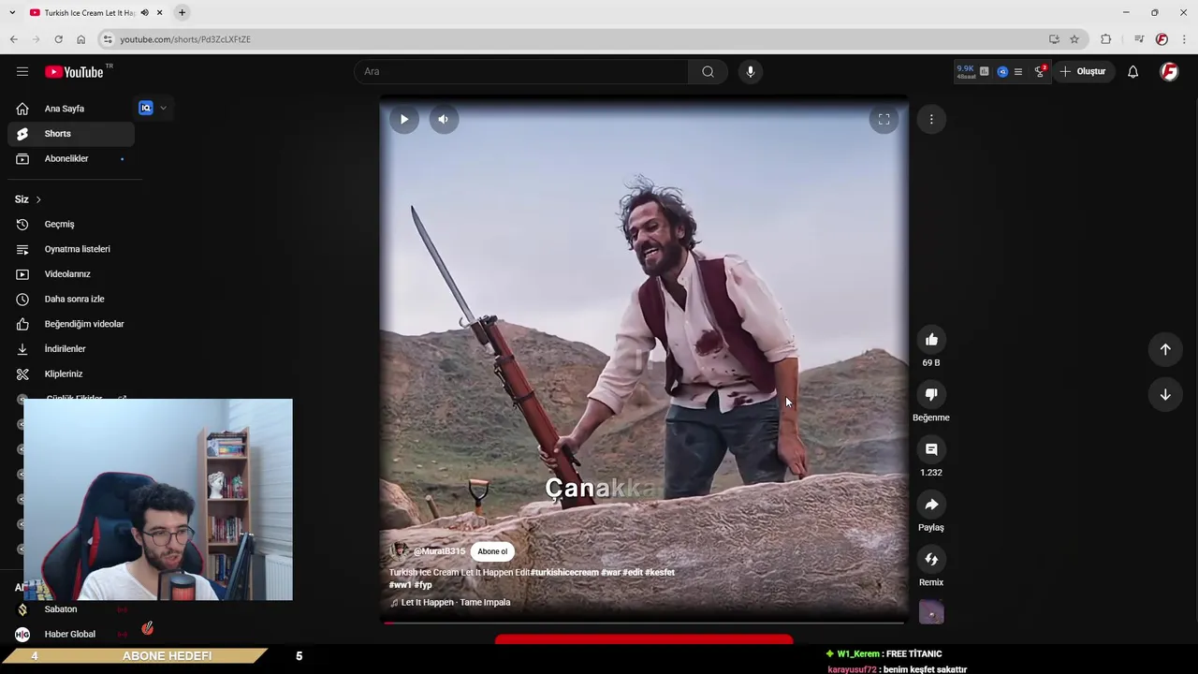Open the dropdown arrow next to Ana Sayfa badge
The width and height of the screenshot is (1198, 674).
[163, 108]
